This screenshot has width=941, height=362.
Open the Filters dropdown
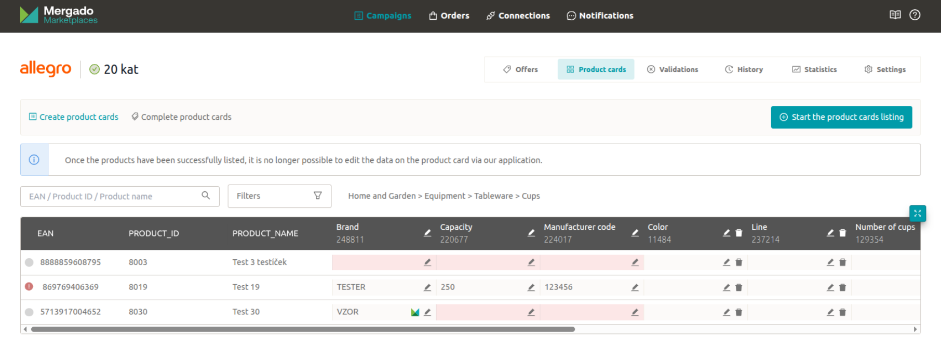[279, 196]
